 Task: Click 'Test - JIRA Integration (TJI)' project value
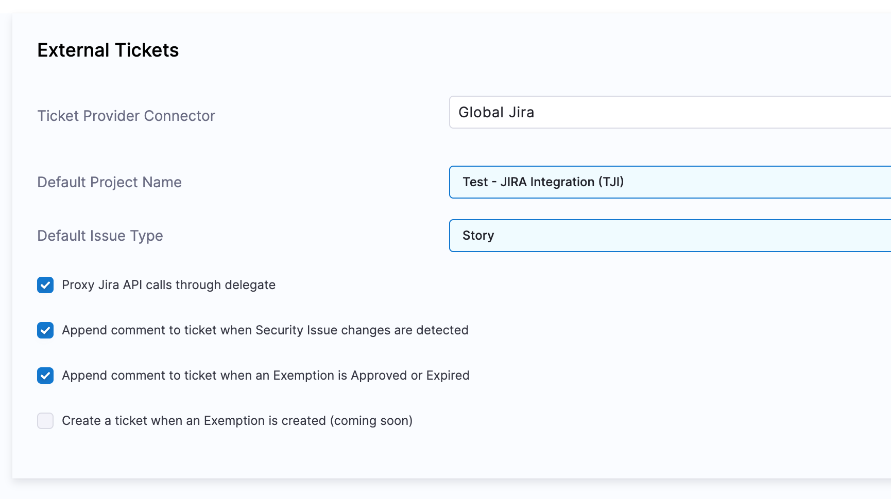click(543, 182)
